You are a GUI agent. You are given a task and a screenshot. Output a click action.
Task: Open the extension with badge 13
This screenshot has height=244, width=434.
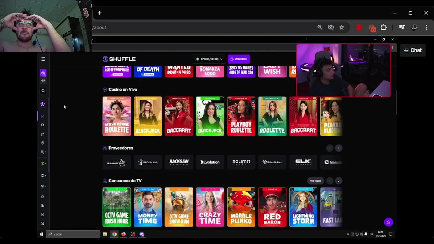(372, 28)
